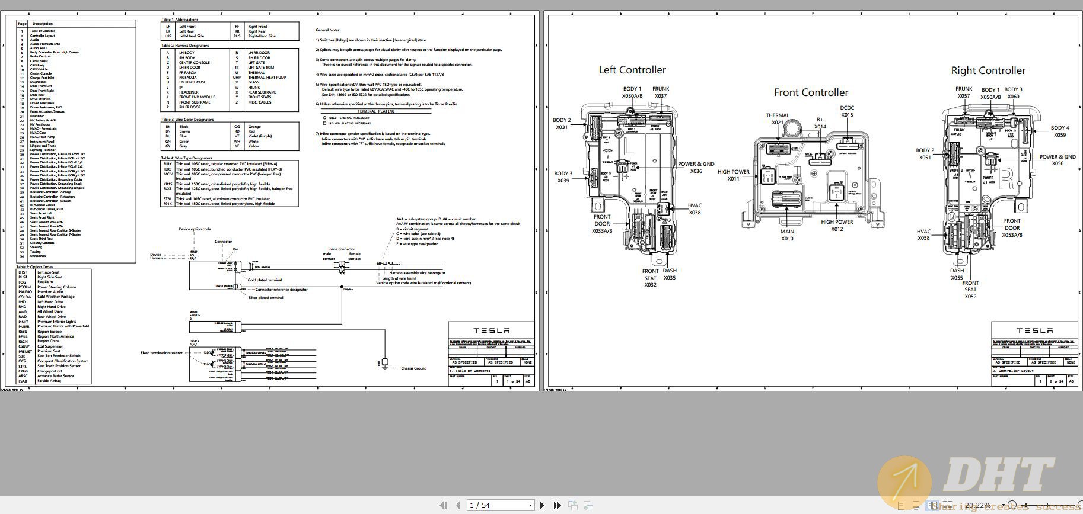
Task: Click "Connector reference designator" label
Action: coord(282,290)
